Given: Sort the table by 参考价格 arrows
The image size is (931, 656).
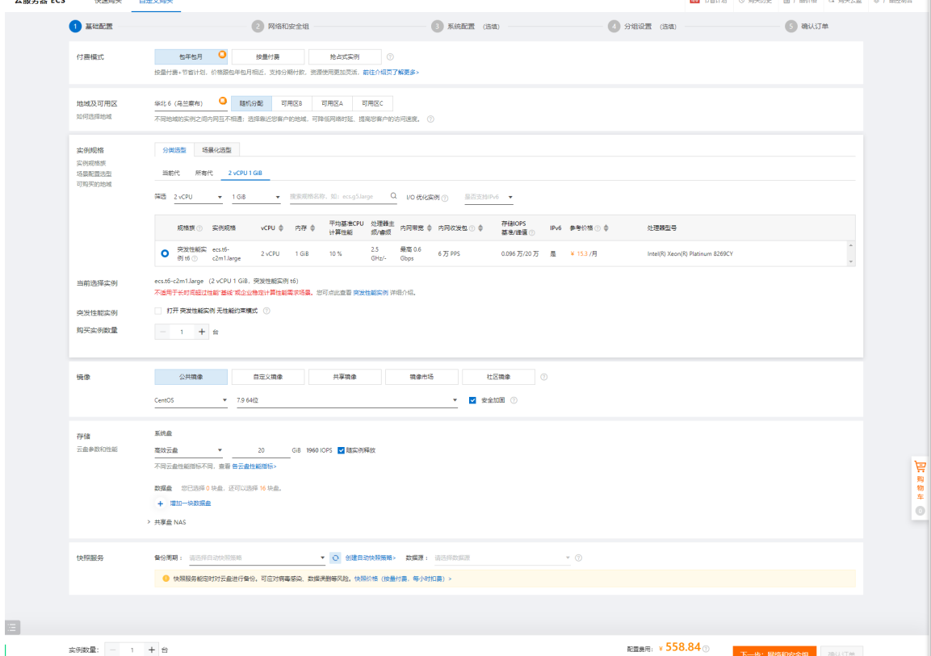Looking at the screenshot, I should pyautogui.click(x=606, y=228).
